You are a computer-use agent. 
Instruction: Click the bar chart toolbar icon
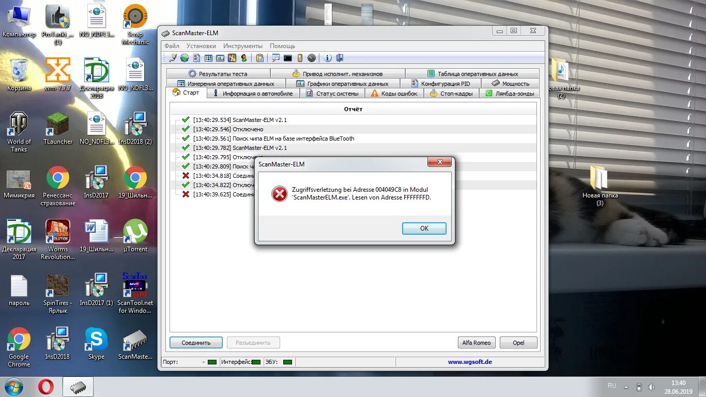click(x=220, y=58)
